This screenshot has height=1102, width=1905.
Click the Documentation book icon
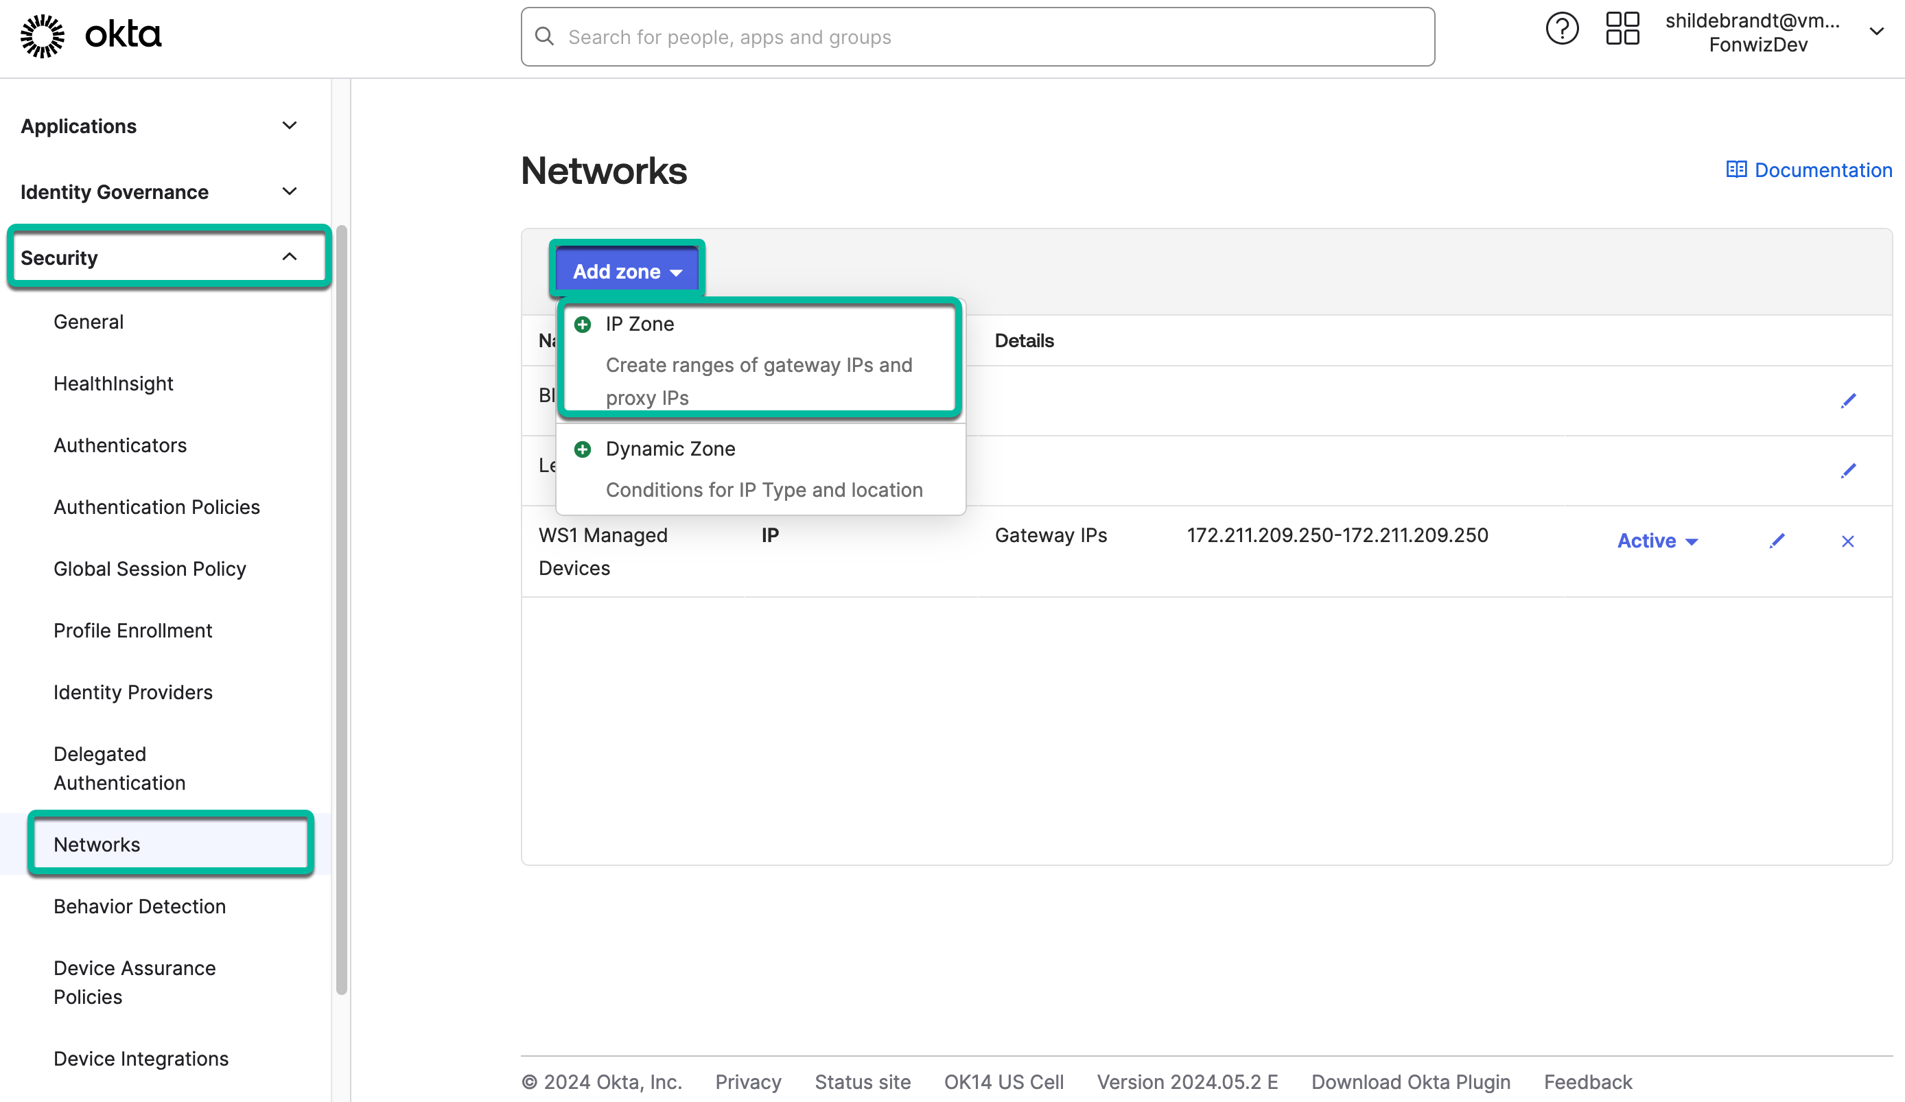pos(1737,169)
